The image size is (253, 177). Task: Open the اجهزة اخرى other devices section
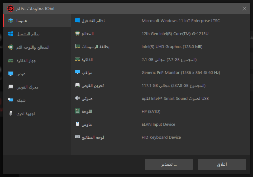click(37, 114)
